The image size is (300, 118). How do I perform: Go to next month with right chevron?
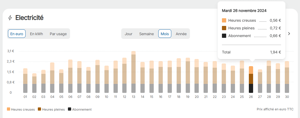[x=289, y=34]
